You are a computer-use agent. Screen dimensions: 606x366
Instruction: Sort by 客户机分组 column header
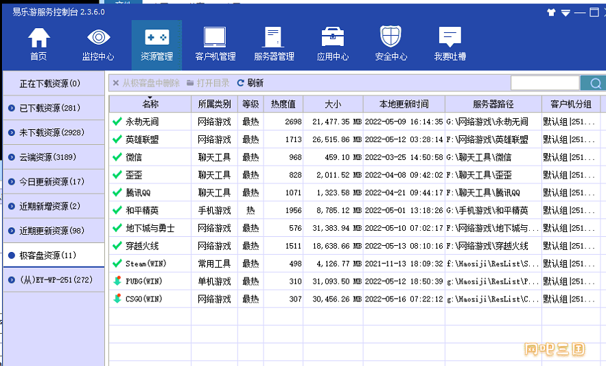[x=571, y=104]
